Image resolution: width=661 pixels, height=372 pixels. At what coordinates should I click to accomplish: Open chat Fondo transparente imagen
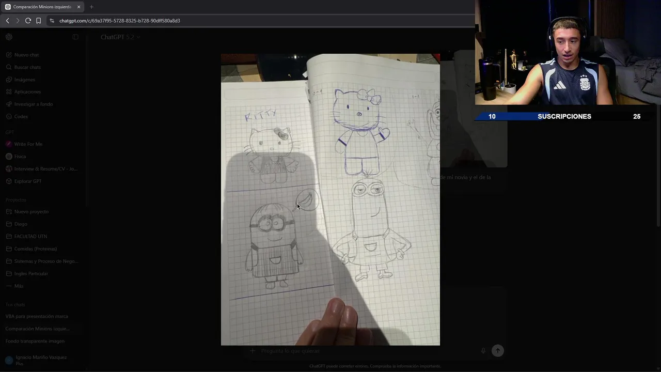[x=35, y=341]
